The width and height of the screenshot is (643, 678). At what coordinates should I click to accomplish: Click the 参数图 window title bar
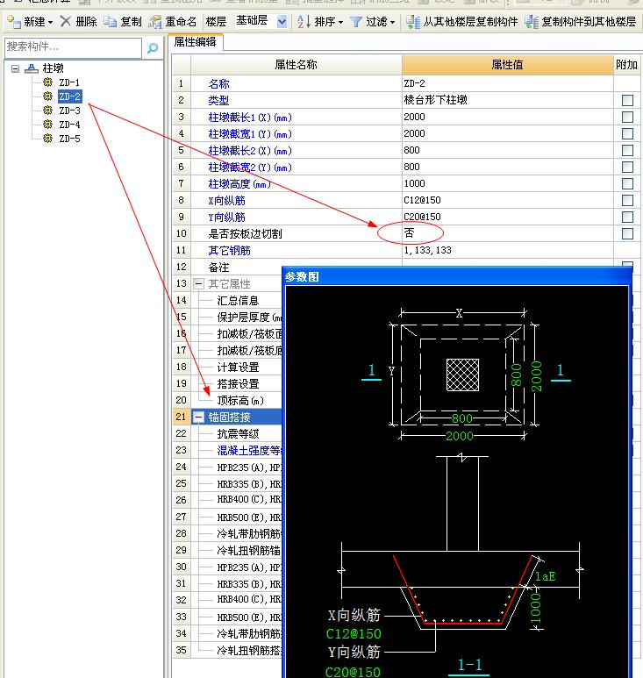coord(457,277)
